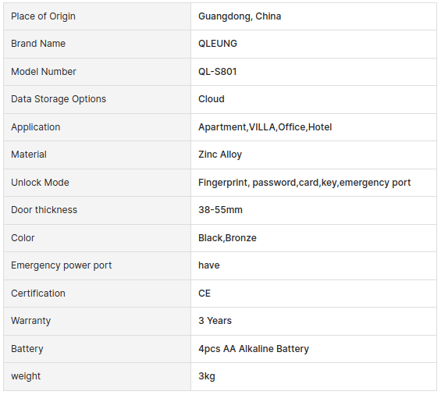Click the 38-55mm door thickness value
441x395 pixels.
220,210
